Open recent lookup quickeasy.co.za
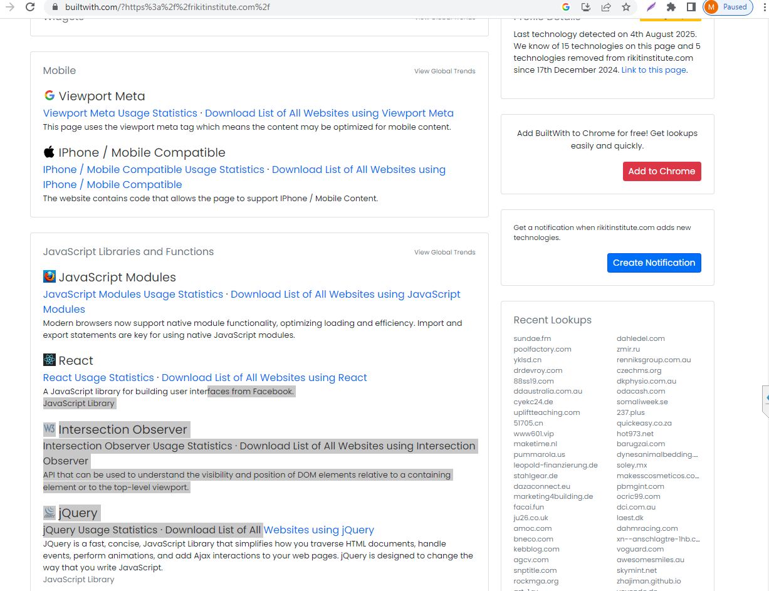The image size is (769, 591). pos(644,423)
